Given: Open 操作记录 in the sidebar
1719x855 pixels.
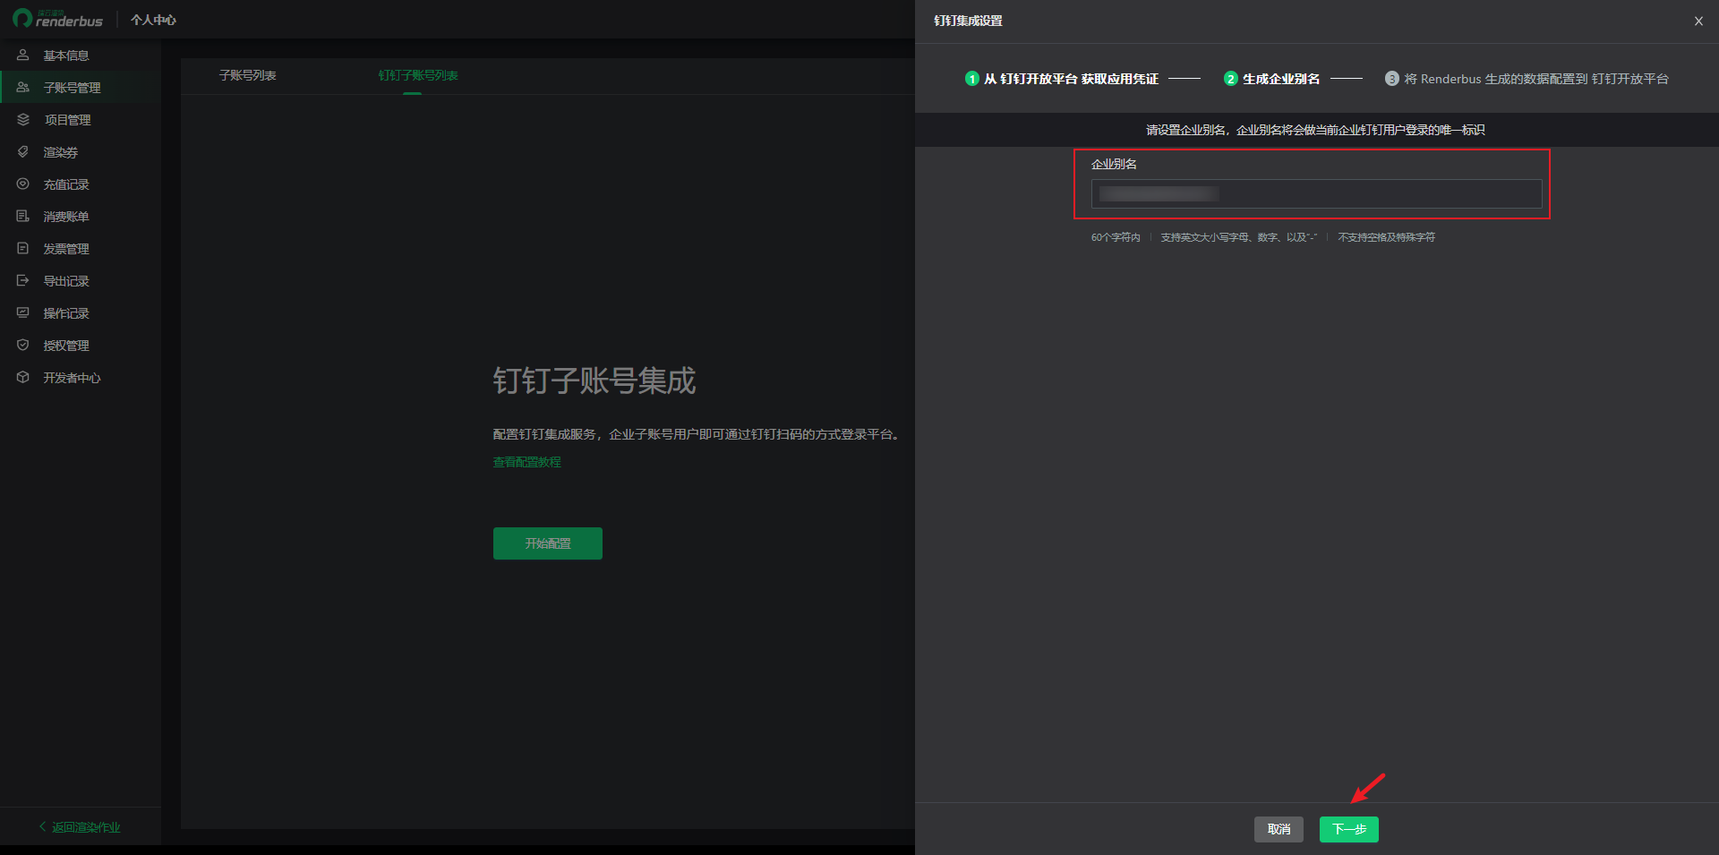Looking at the screenshot, I should pos(81,313).
